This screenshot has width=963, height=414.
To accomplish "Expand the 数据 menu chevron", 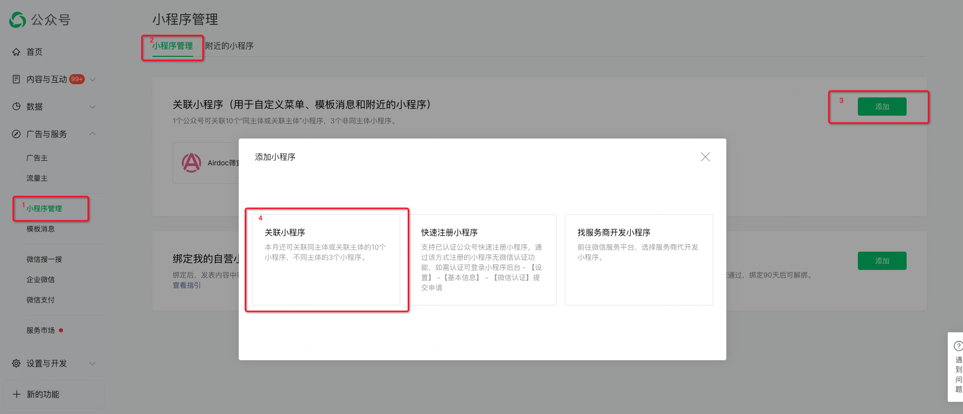I will 92,107.
